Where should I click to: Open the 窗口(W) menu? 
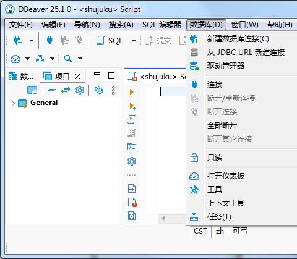[244, 25]
